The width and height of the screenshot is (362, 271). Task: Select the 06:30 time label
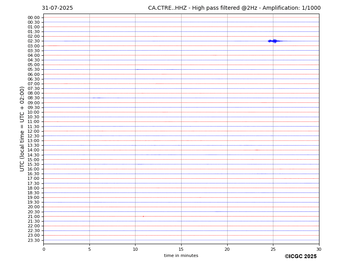(x=34, y=79)
